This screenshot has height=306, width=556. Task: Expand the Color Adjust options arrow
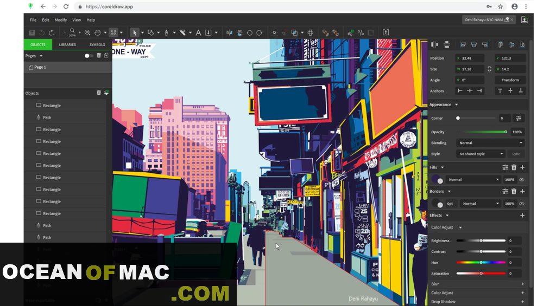tap(460, 227)
